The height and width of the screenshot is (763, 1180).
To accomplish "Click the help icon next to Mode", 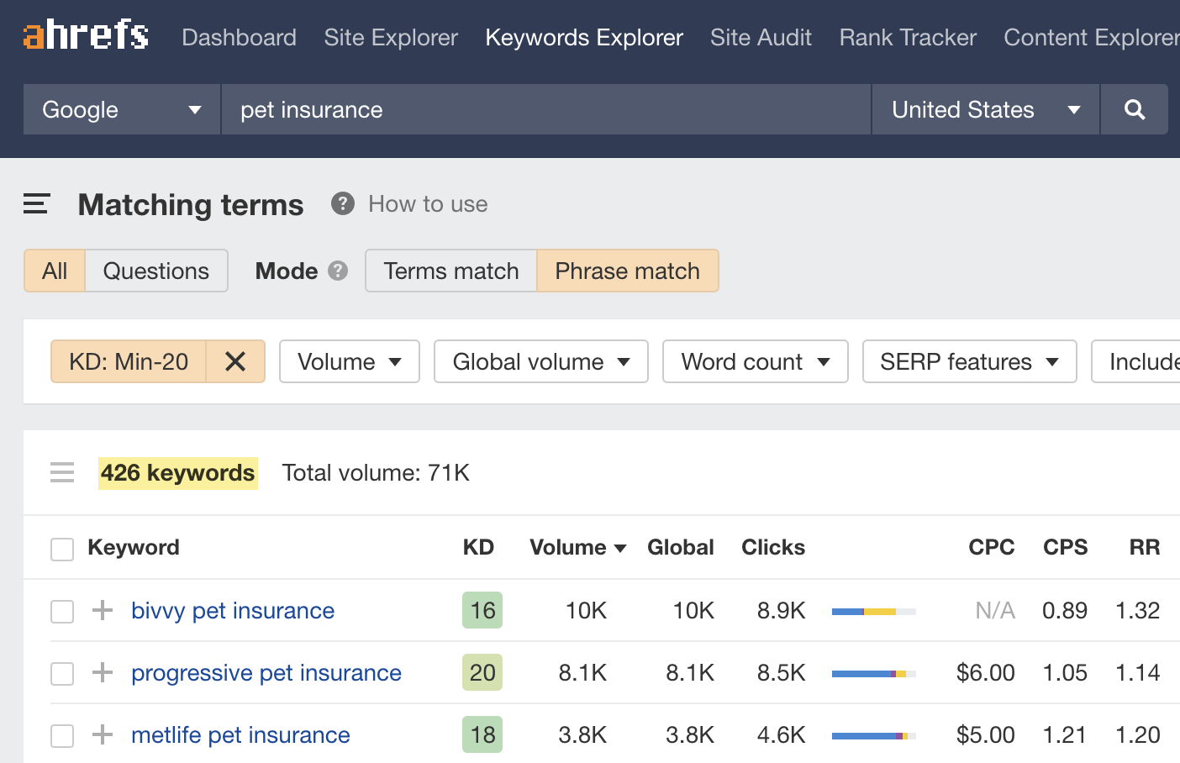I will pos(337,271).
